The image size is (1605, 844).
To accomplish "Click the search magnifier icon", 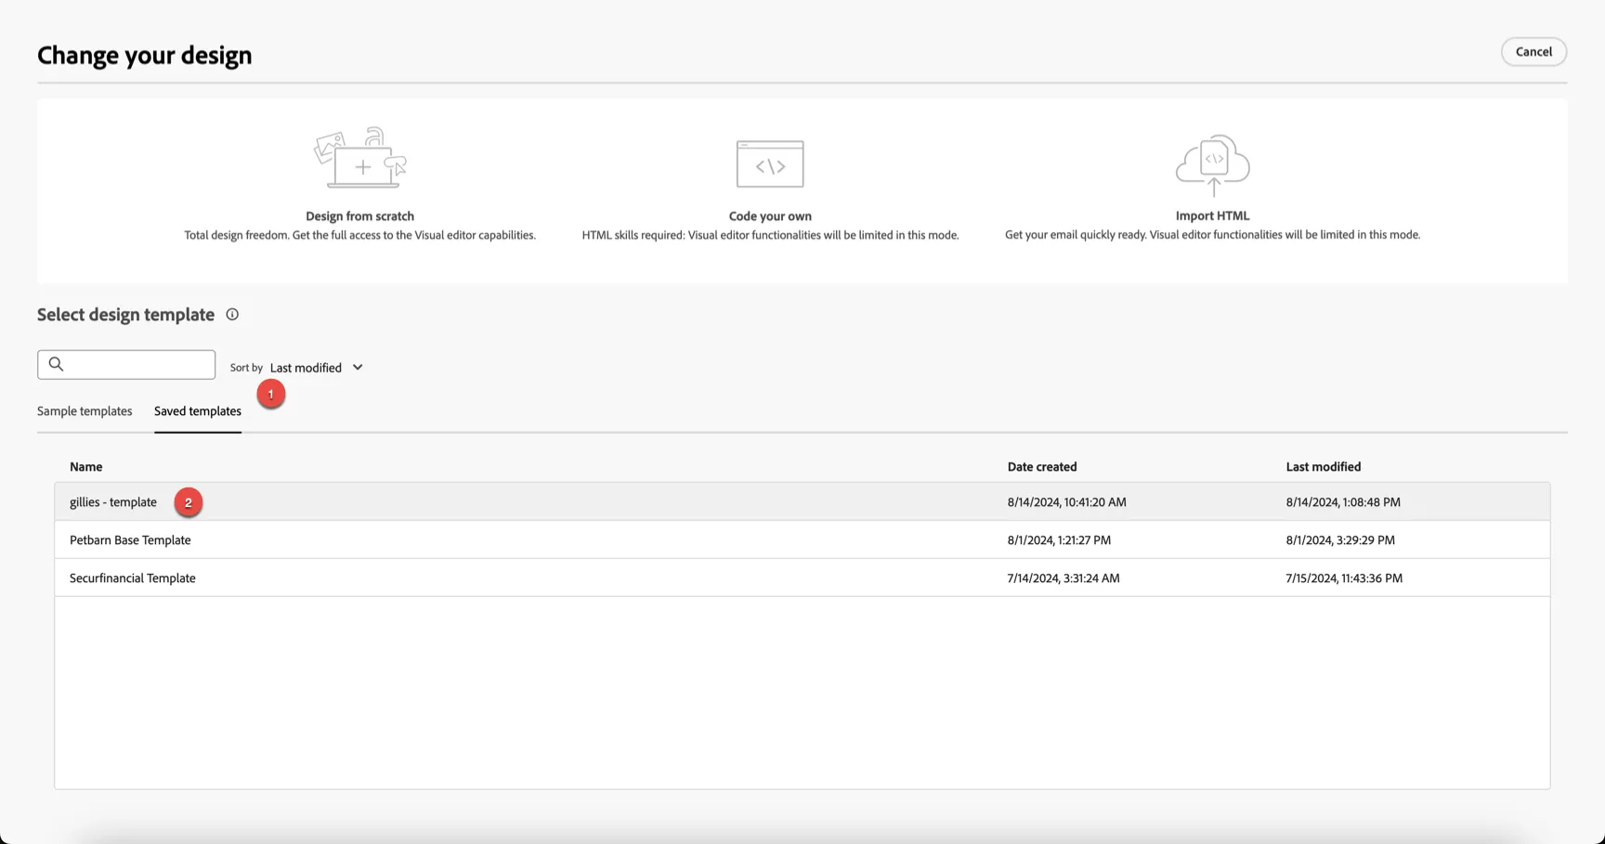I will click(56, 364).
